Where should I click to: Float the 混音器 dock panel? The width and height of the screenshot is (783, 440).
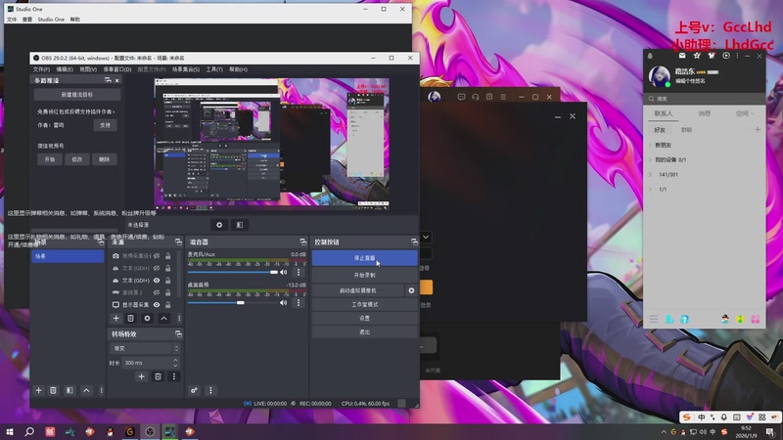tap(303, 242)
